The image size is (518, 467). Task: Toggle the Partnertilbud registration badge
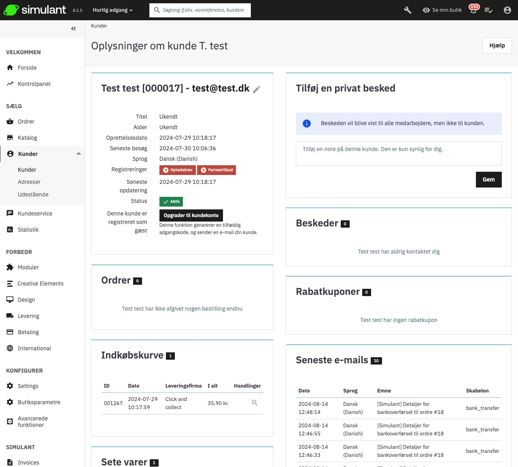tap(217, 170)
